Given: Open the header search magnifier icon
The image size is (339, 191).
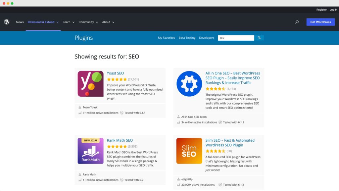Looking at the screenshot, I should [297, 22].
